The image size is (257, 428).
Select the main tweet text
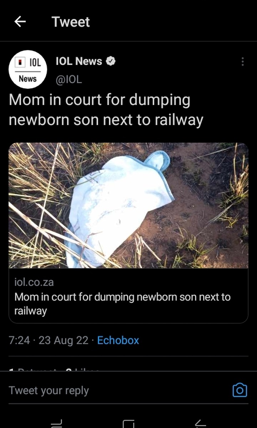coord(106,109)
